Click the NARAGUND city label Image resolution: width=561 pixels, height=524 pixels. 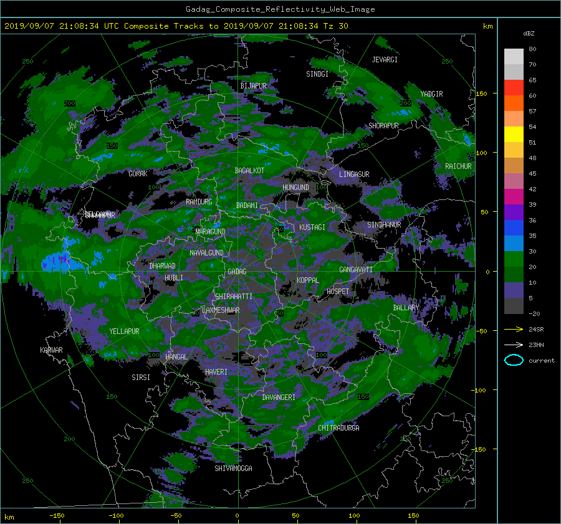tap(210, 231)
